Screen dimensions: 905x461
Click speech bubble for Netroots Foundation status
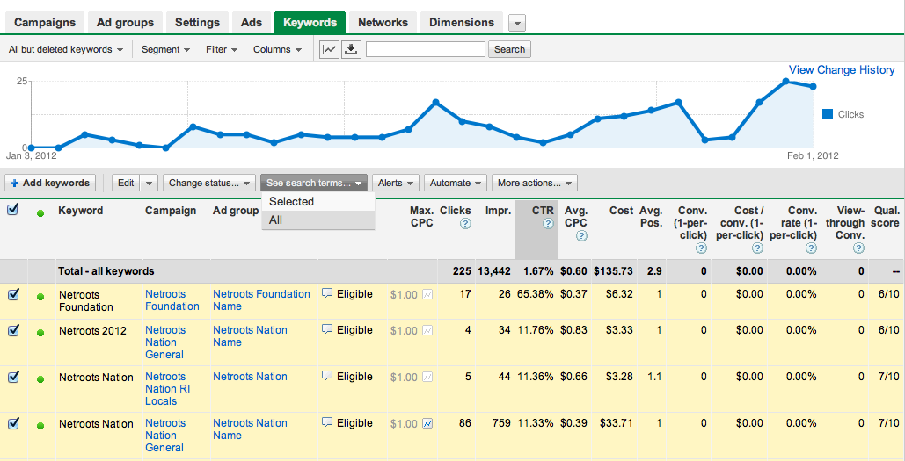(x=327, y=294)
